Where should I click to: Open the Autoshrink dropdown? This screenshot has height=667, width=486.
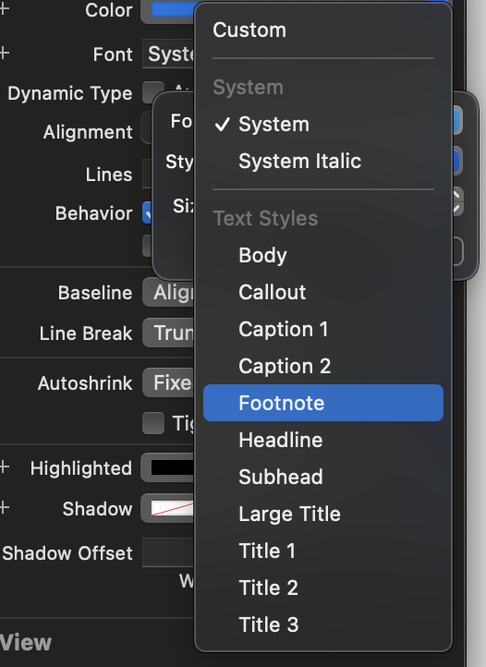tap(168, 382)
